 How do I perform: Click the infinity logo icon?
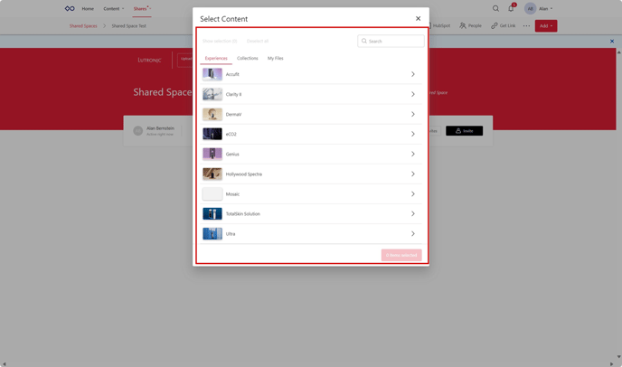tap(70, 8)
